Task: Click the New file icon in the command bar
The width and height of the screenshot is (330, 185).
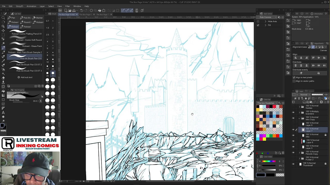Action: [x=66, y=11]
